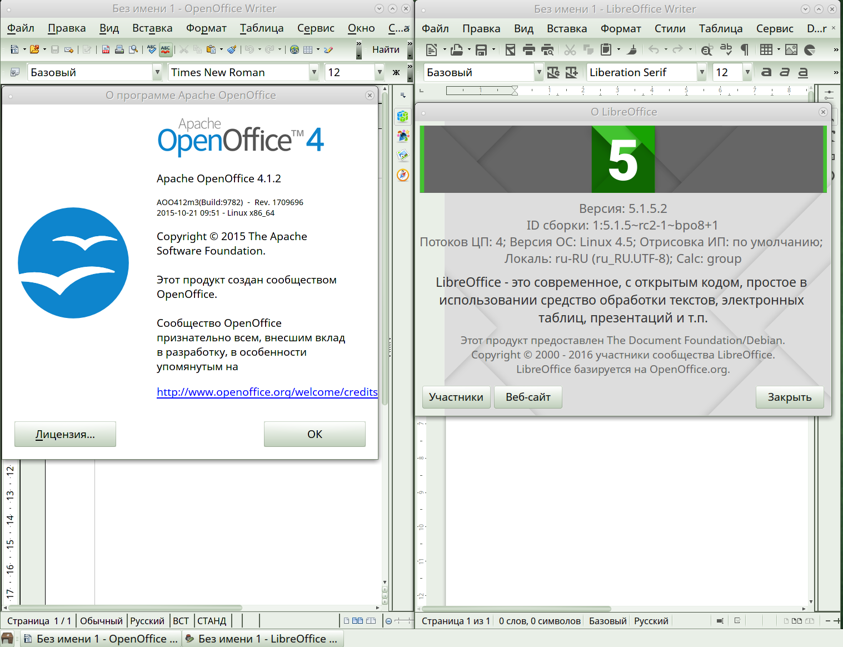Expand table dropdown arrow in LibreOffice toolbar
This screenshot has height=647, width=843.
(779, 50)
